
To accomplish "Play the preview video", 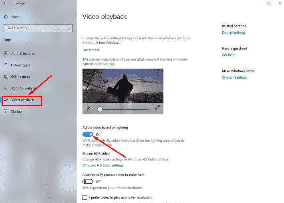I will (88, 108).
